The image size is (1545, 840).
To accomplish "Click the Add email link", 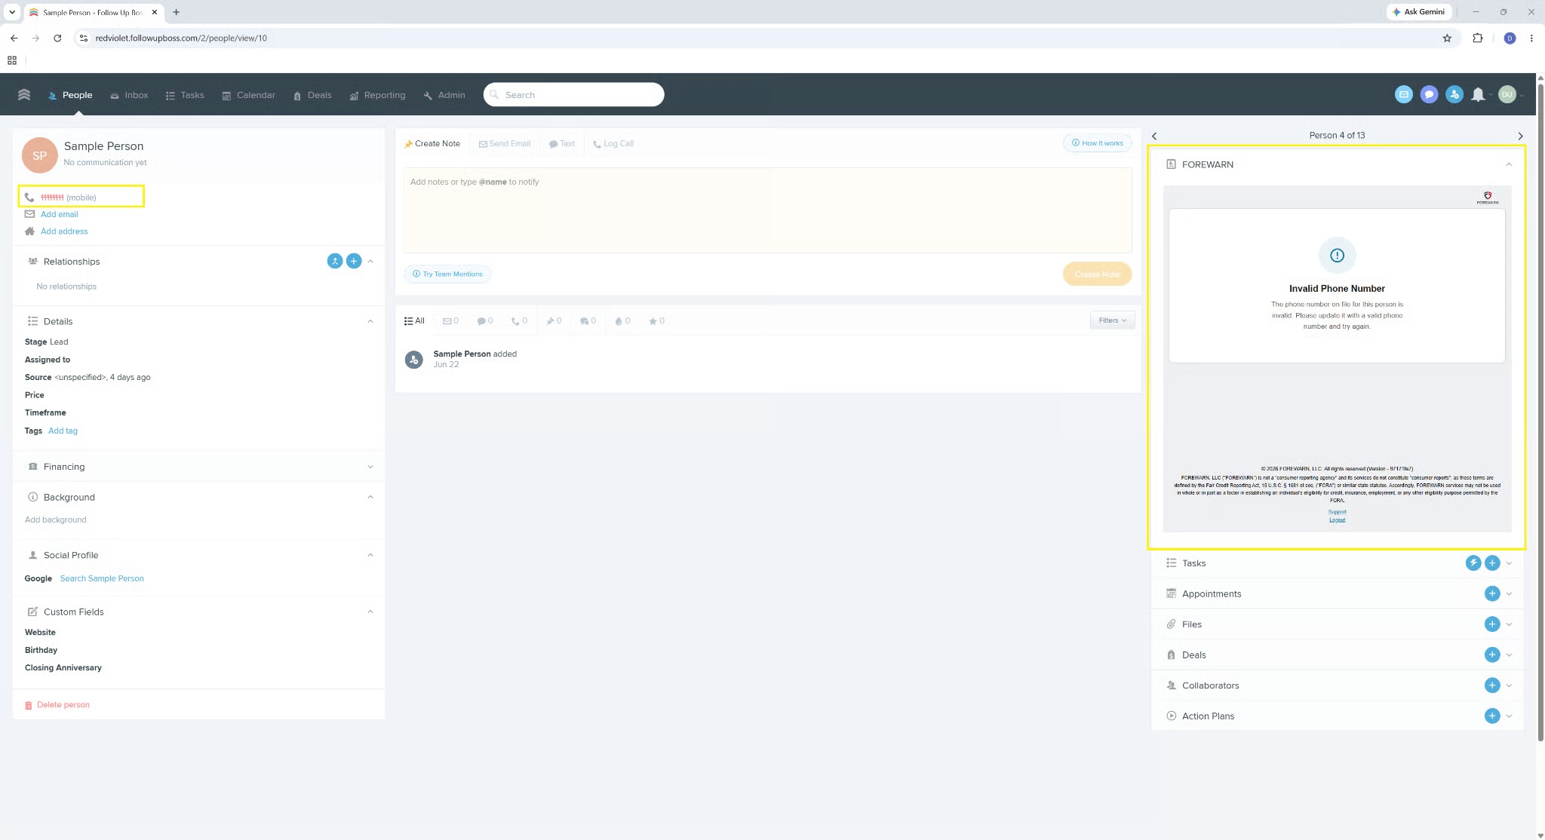I will (60, 214).
